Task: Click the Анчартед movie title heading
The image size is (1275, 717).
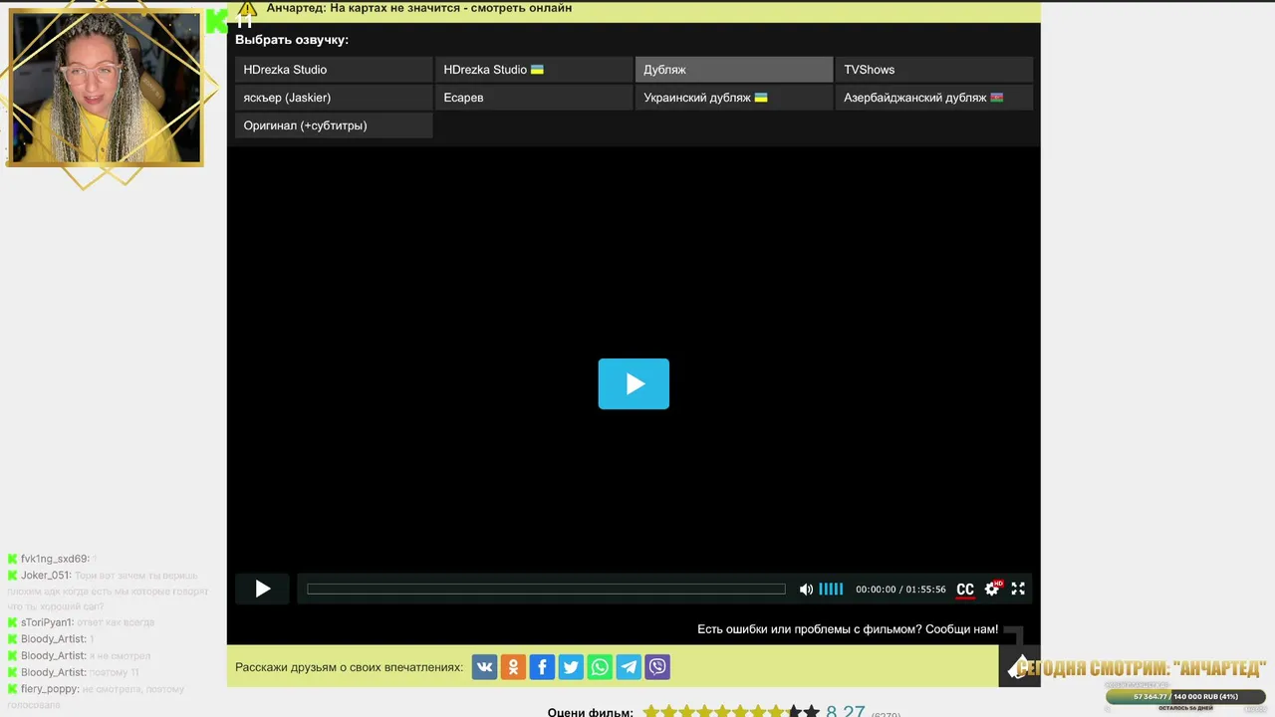Action: click(x=419, y=8)
